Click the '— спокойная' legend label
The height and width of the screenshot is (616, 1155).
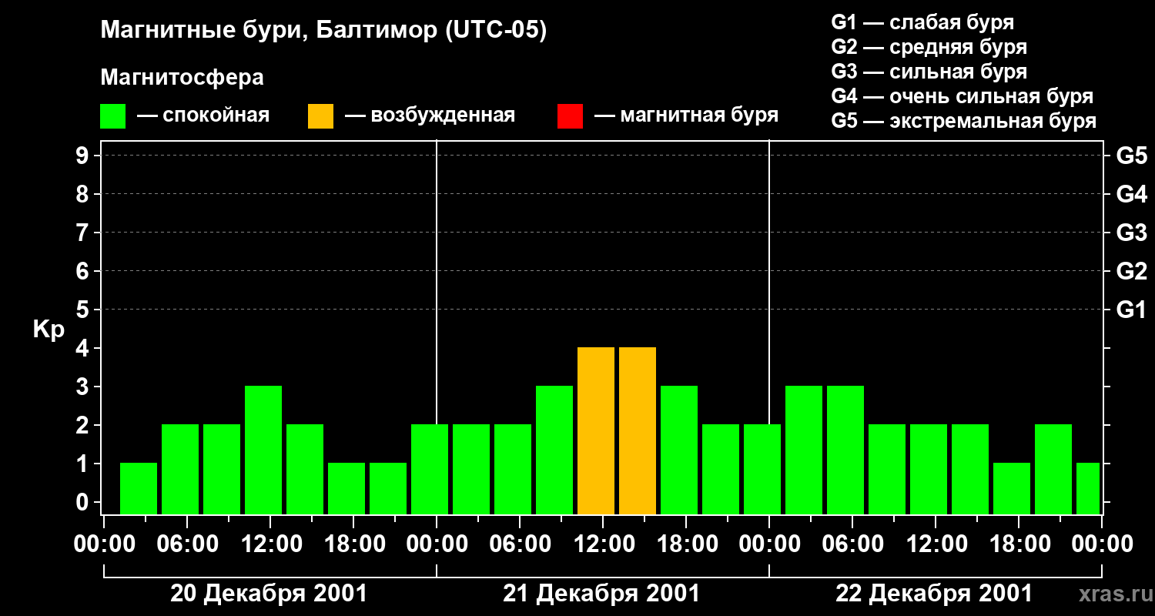203,115
